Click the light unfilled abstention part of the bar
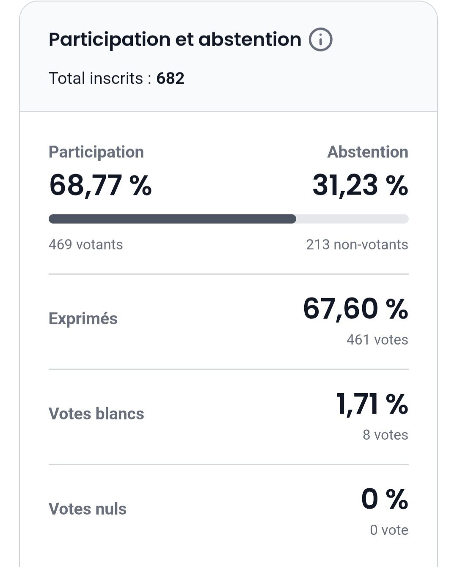The image size is (457, 567). (352, 219)
